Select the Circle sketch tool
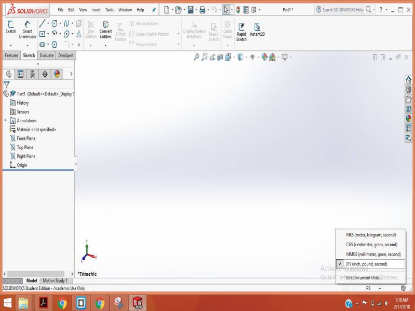 [x=54, y=23]
